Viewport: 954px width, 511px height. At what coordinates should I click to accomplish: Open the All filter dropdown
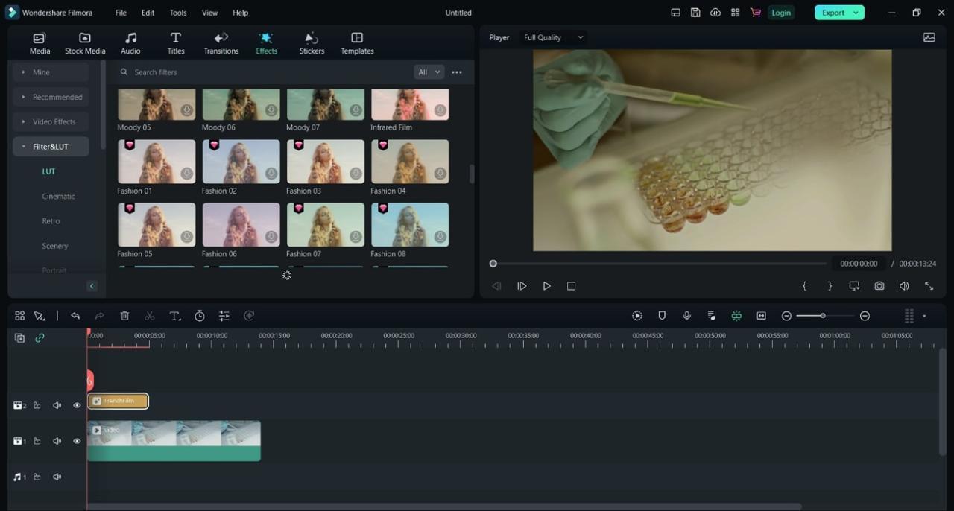tap(429, 72)
